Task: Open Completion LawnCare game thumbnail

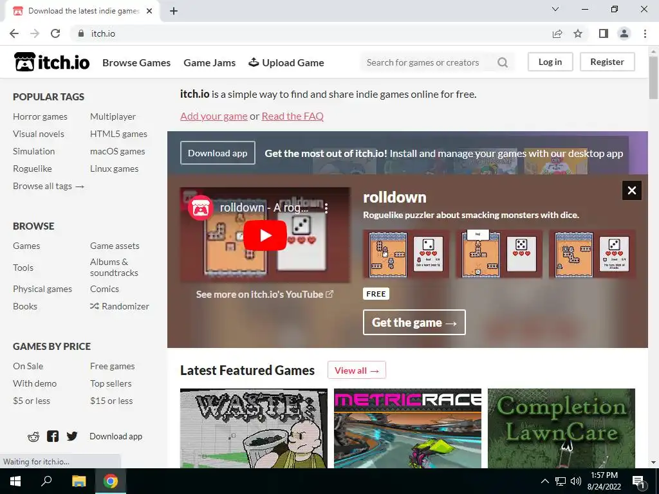Action: 561,428
